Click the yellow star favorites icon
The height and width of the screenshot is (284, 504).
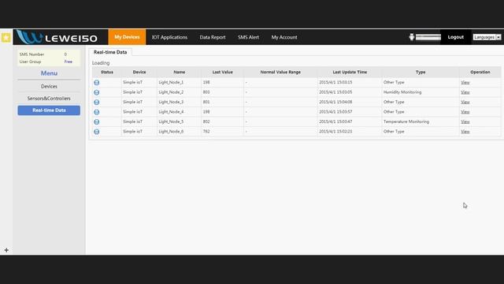(x=6, y=38)
